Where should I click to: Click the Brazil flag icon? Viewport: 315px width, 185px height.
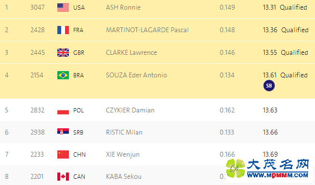point(63,75)
